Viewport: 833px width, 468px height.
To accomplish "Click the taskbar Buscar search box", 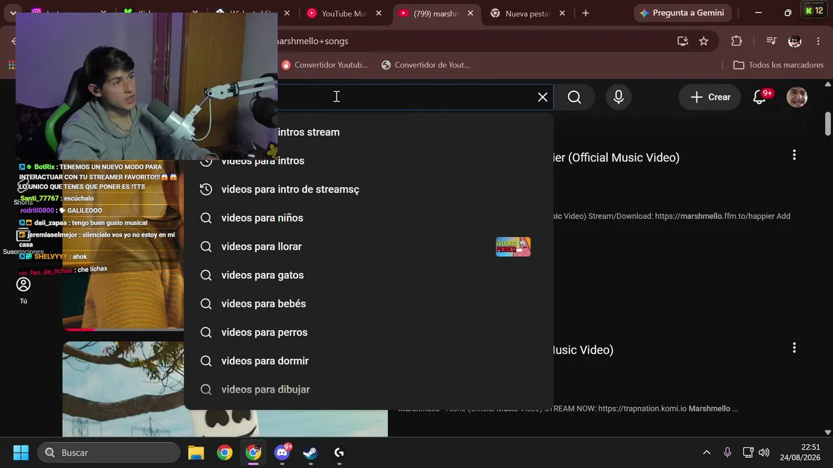I will tap(109, 452).
